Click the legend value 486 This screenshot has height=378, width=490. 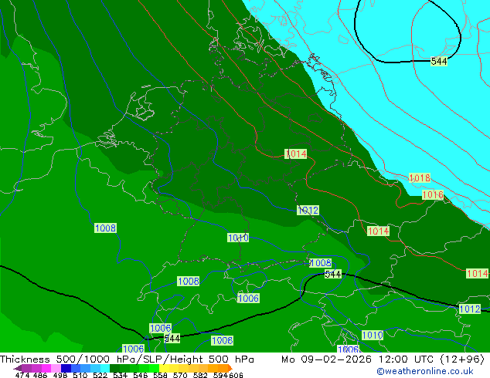click(x=40, y=375)
